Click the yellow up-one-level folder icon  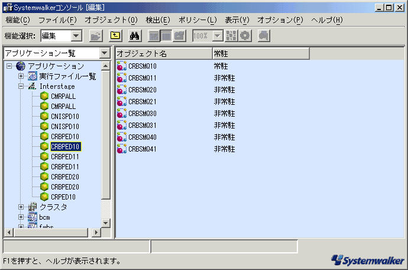(x=115, y=36)
